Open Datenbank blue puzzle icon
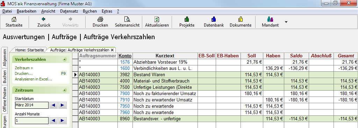The height and width of the screenshot is (128, 358). 214,19
